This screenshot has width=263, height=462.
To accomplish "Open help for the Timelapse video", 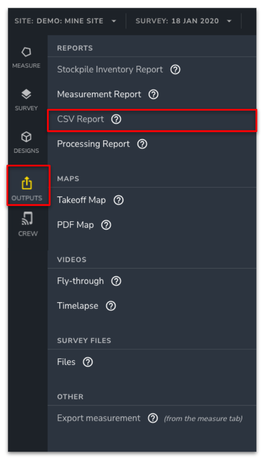I will [x=111, y=306].
